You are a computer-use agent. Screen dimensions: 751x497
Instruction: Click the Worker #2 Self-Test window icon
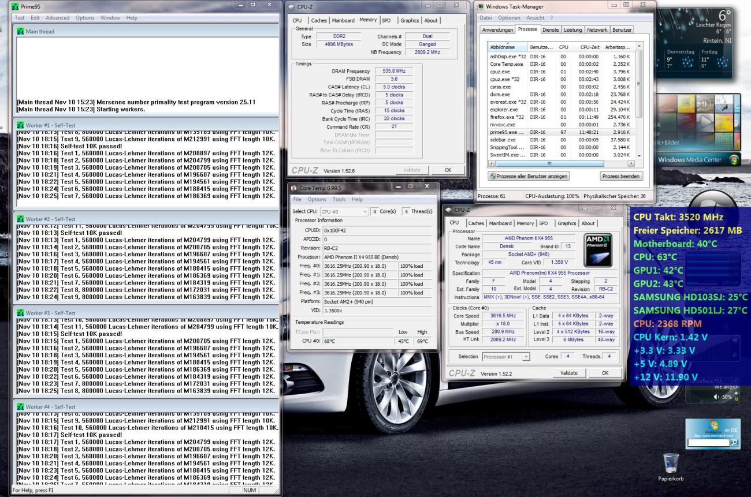[20, 219]
